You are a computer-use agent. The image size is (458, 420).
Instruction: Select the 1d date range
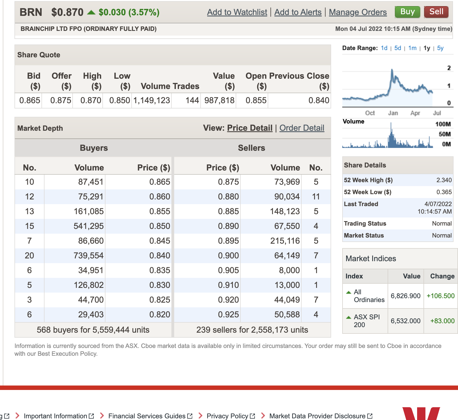[x=384, y=48]
